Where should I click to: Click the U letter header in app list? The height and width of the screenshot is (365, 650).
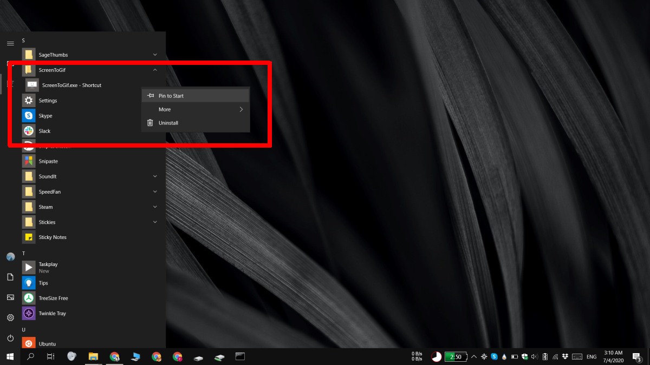[23, 329]
